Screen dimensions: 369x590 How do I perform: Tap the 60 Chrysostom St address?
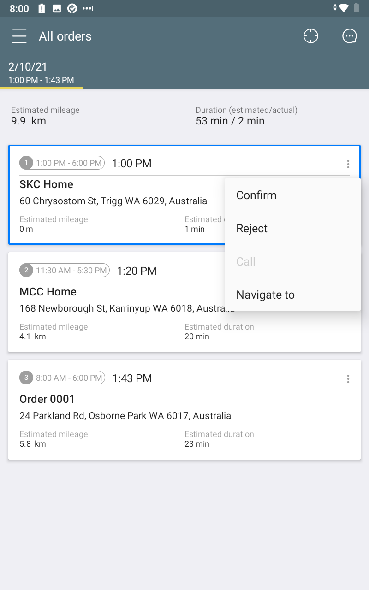(113, 201)
